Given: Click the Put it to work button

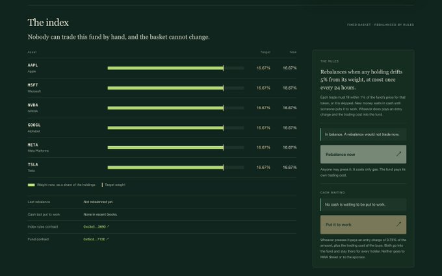Looking at the screenshot, I should (x=363, y=225).
